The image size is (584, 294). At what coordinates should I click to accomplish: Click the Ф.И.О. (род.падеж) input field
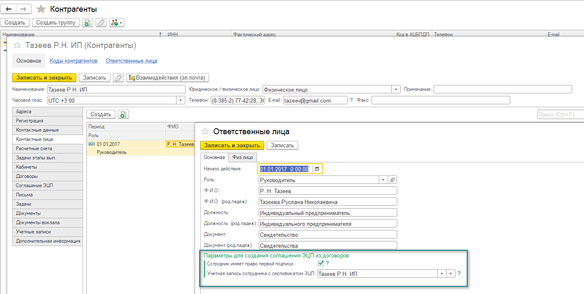(x=328, y=202)
